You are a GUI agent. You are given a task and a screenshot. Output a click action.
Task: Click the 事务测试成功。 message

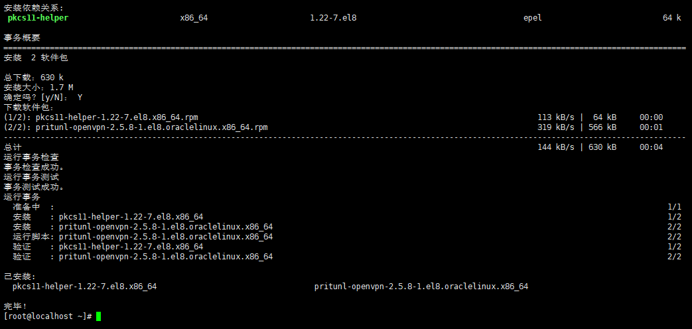coord(34,187)
